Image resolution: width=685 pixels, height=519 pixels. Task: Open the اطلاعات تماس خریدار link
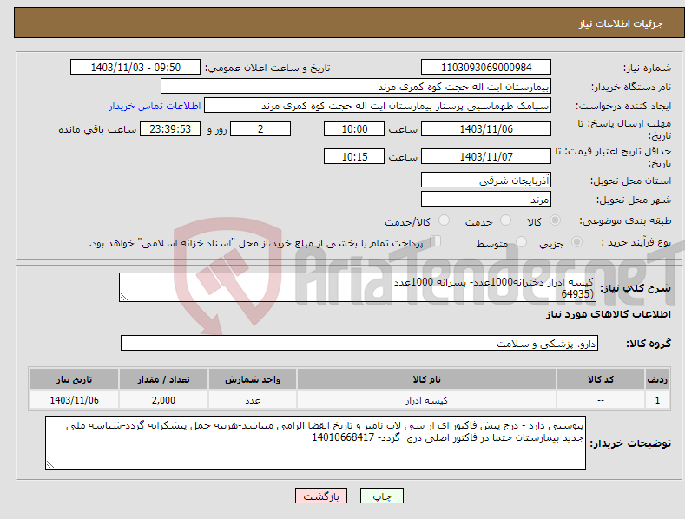pos(155,106)
